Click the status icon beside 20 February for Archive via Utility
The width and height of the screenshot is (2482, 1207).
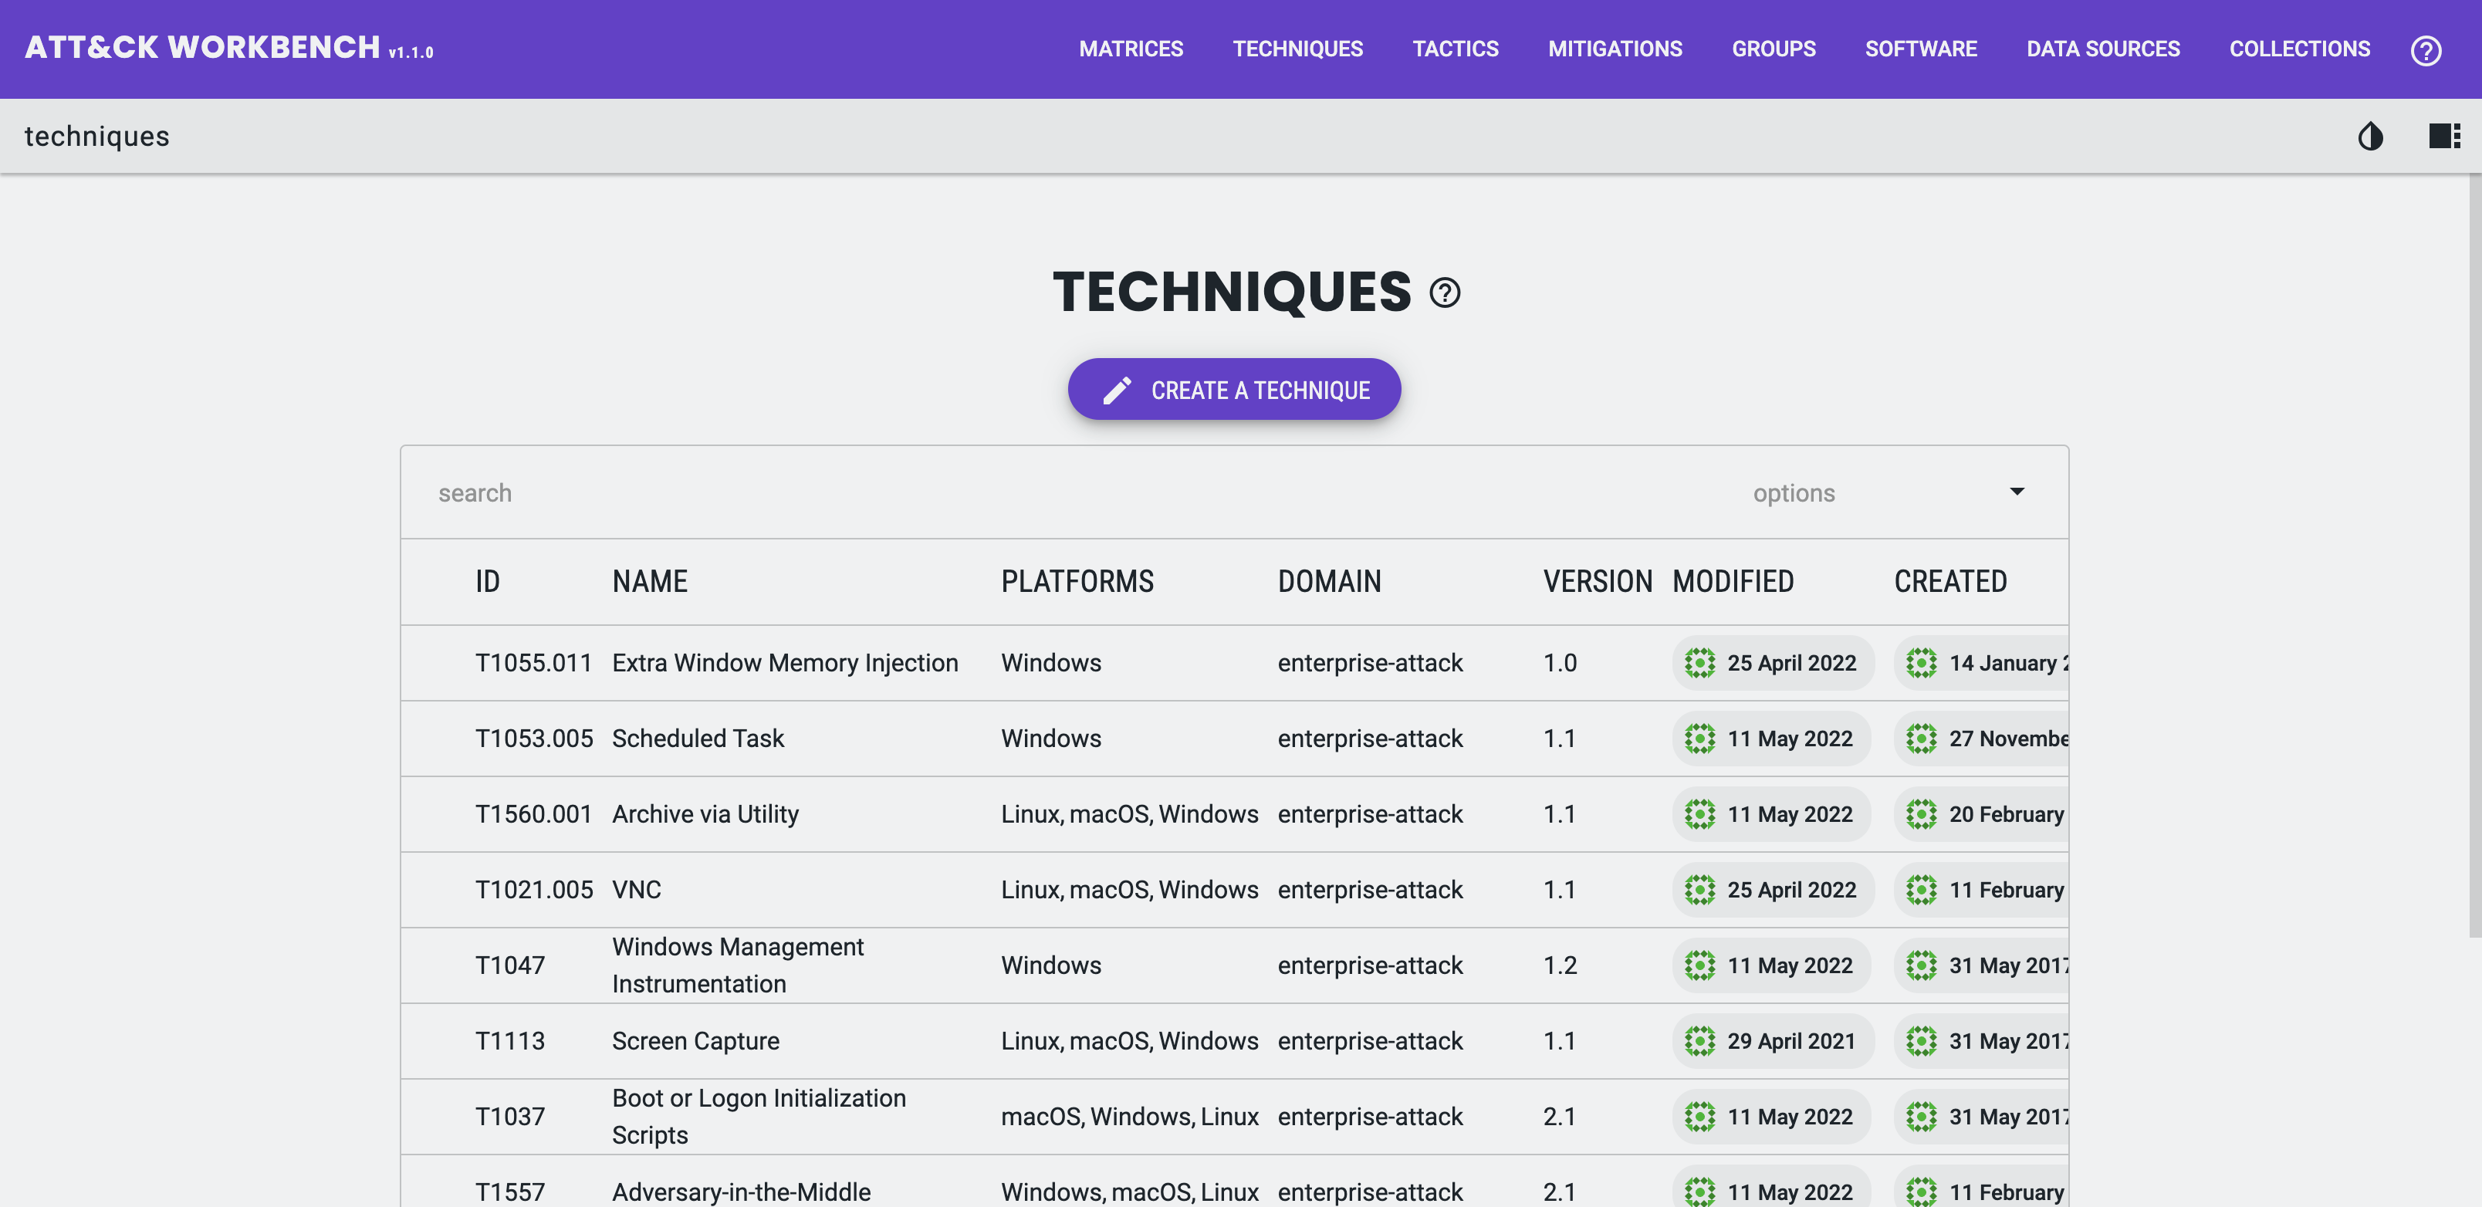point(1921,814)
